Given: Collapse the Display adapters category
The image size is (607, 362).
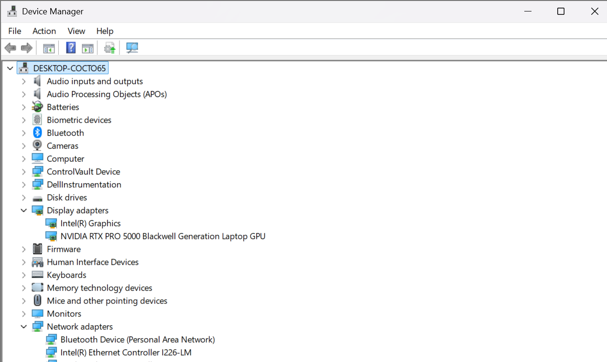Looking at the screenshot, I should pos(23,210).
